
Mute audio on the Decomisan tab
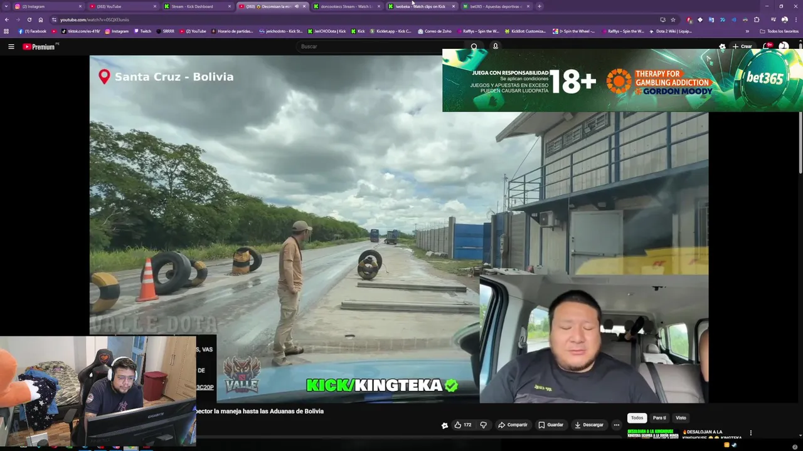tap(296, 6)
